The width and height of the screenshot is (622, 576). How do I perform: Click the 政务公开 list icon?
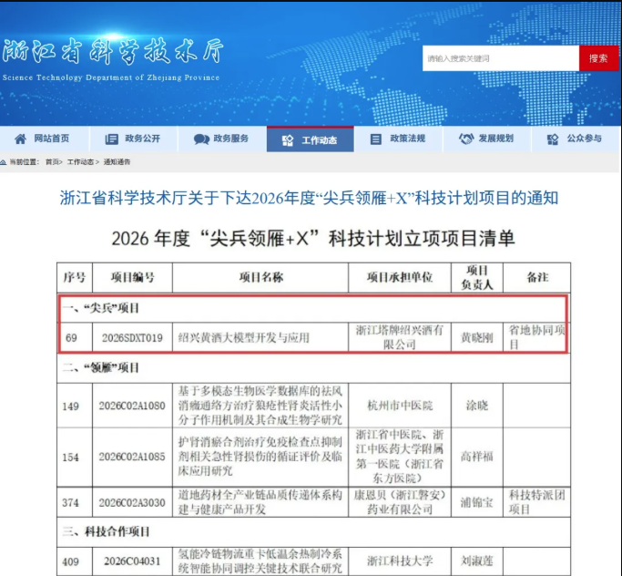(x=112, y=139)
